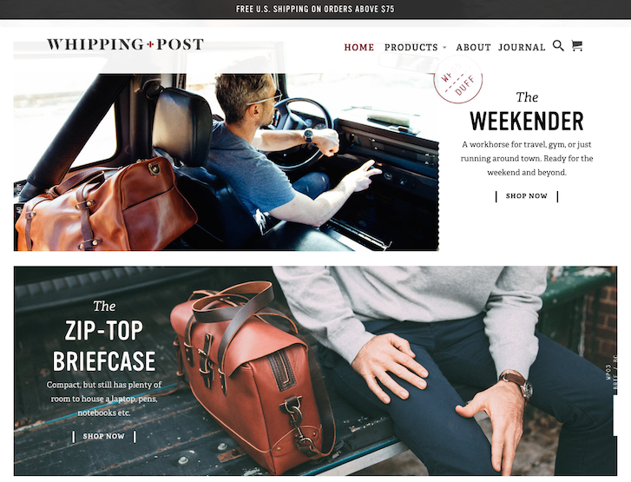Expand the Products dropdown arrow
The width and height of the screenshot is (631, 482).
pos(444,48)
